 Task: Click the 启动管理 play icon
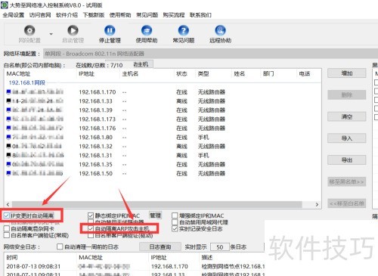[73, 31]
